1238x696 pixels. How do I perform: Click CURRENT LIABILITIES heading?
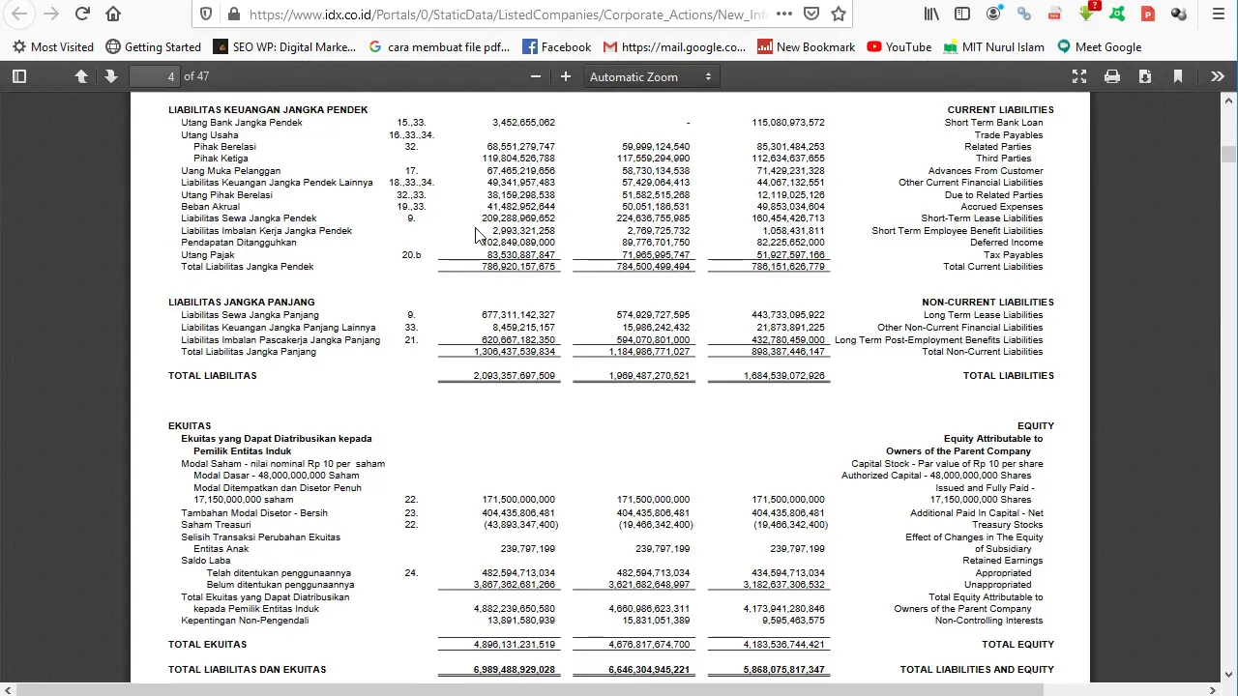coord(1000,109)
